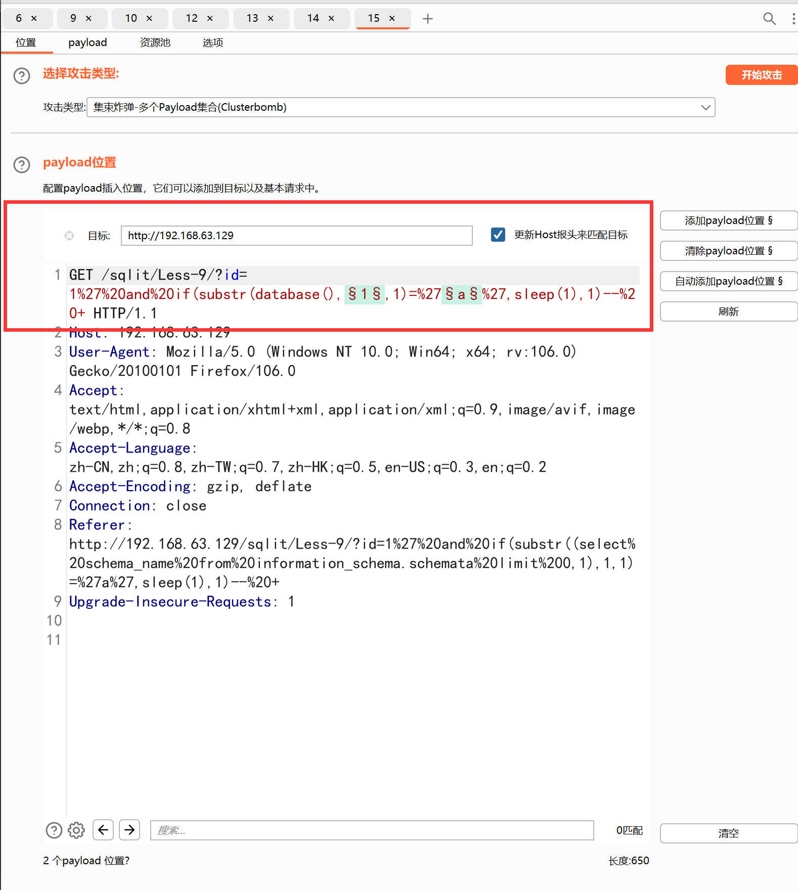The image size is (798, 890).
Task: Go to next search match arrow
Action: [x=129, y=830]
